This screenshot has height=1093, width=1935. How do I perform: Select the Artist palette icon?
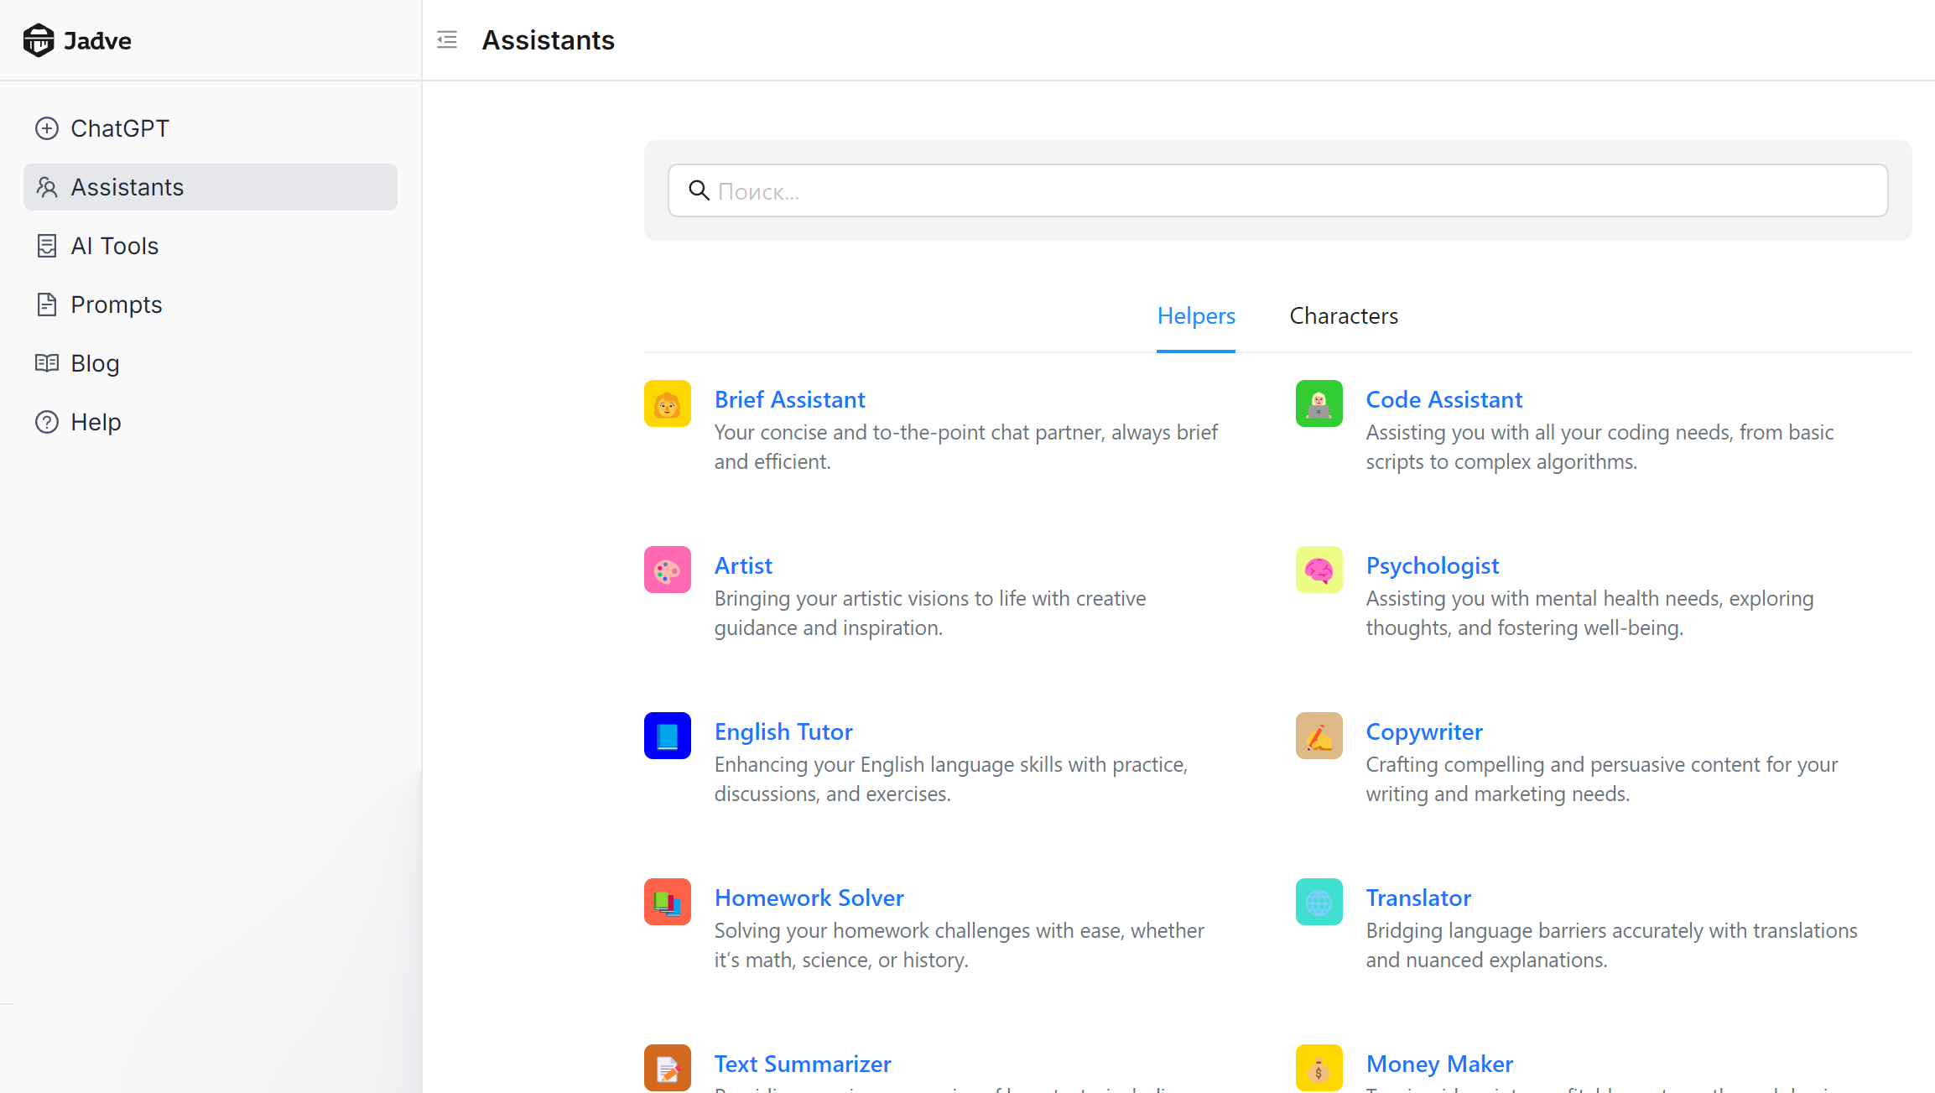(x=667, y=570)
